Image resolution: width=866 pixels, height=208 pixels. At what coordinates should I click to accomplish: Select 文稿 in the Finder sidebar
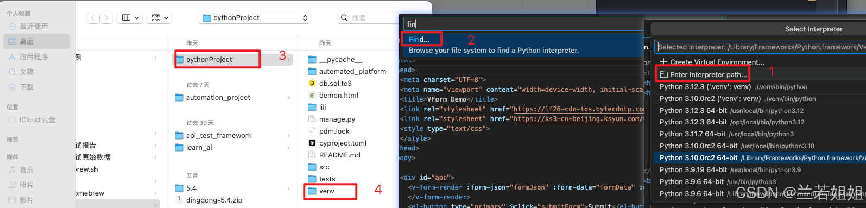click(27, 72)
